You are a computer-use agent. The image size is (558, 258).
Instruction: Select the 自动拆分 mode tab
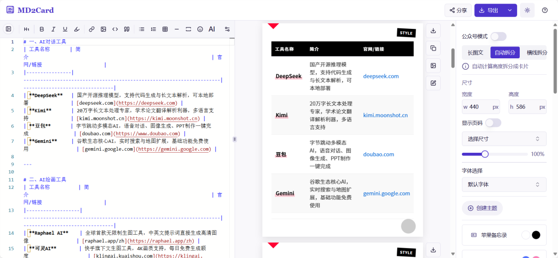click(x=505, y=53)
